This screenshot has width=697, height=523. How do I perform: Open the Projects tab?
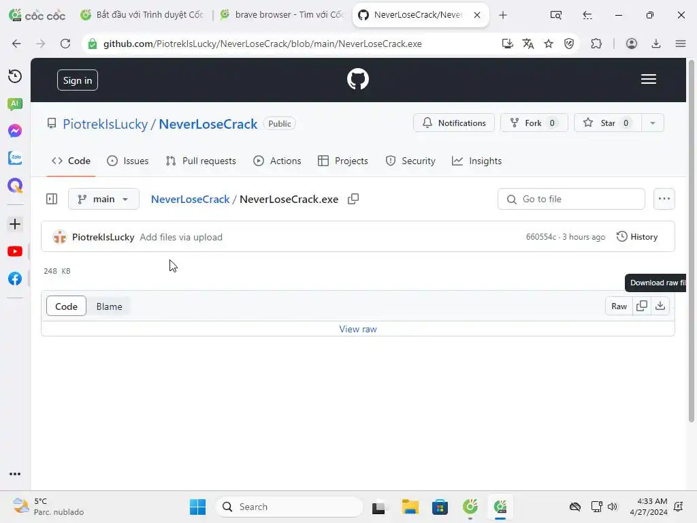tap(343, 161)
